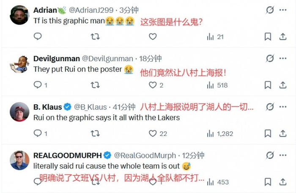Open more options for Adrian's tweet

pyautogui.click(x=283, y=10)
